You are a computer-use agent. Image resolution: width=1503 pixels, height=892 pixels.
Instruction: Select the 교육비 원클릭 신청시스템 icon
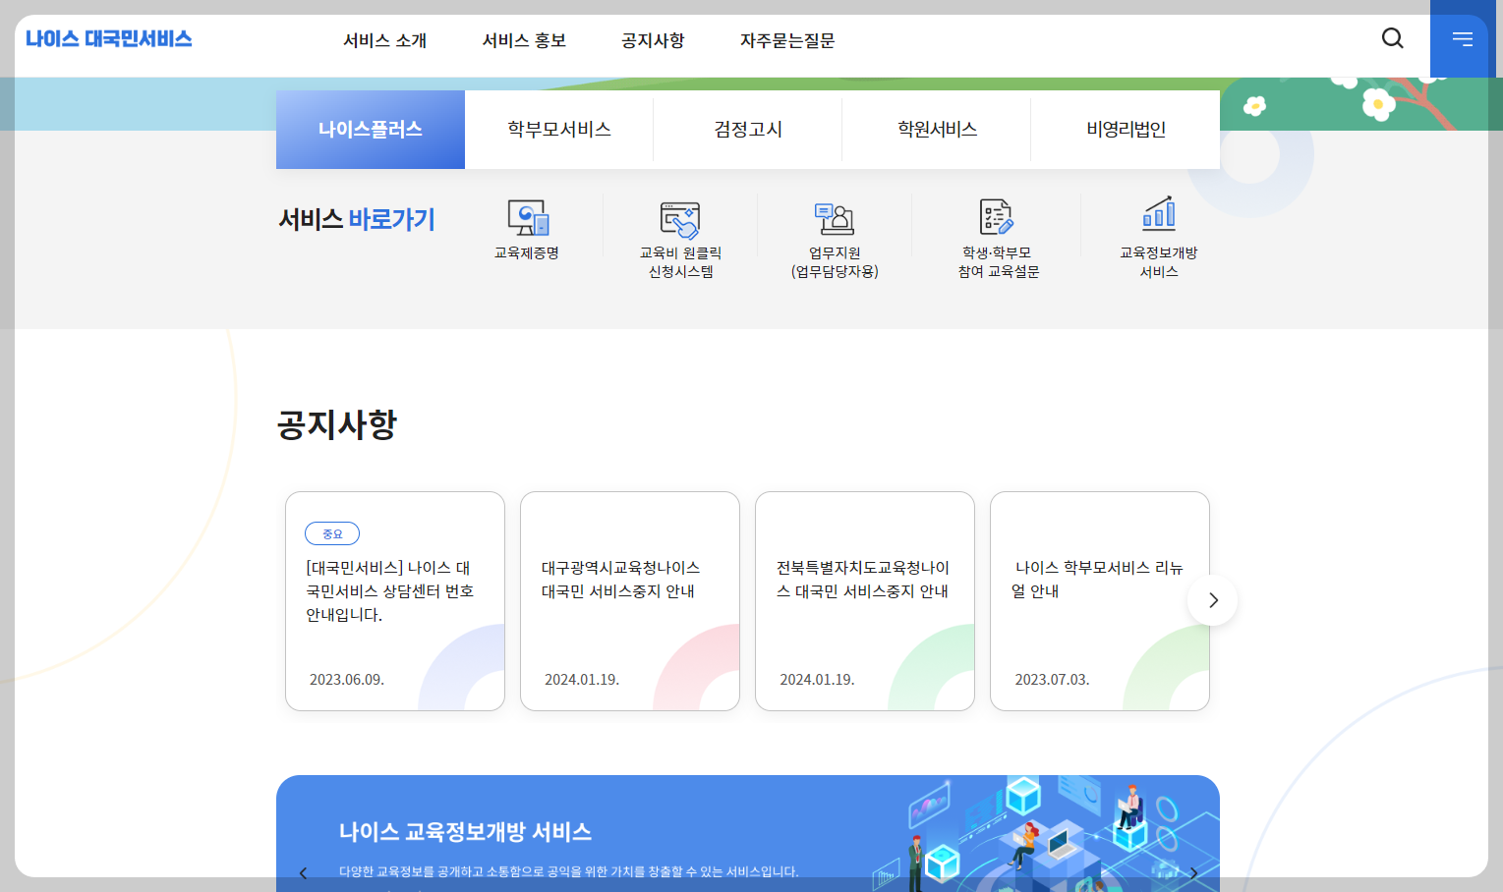click(x=681, y=236)
